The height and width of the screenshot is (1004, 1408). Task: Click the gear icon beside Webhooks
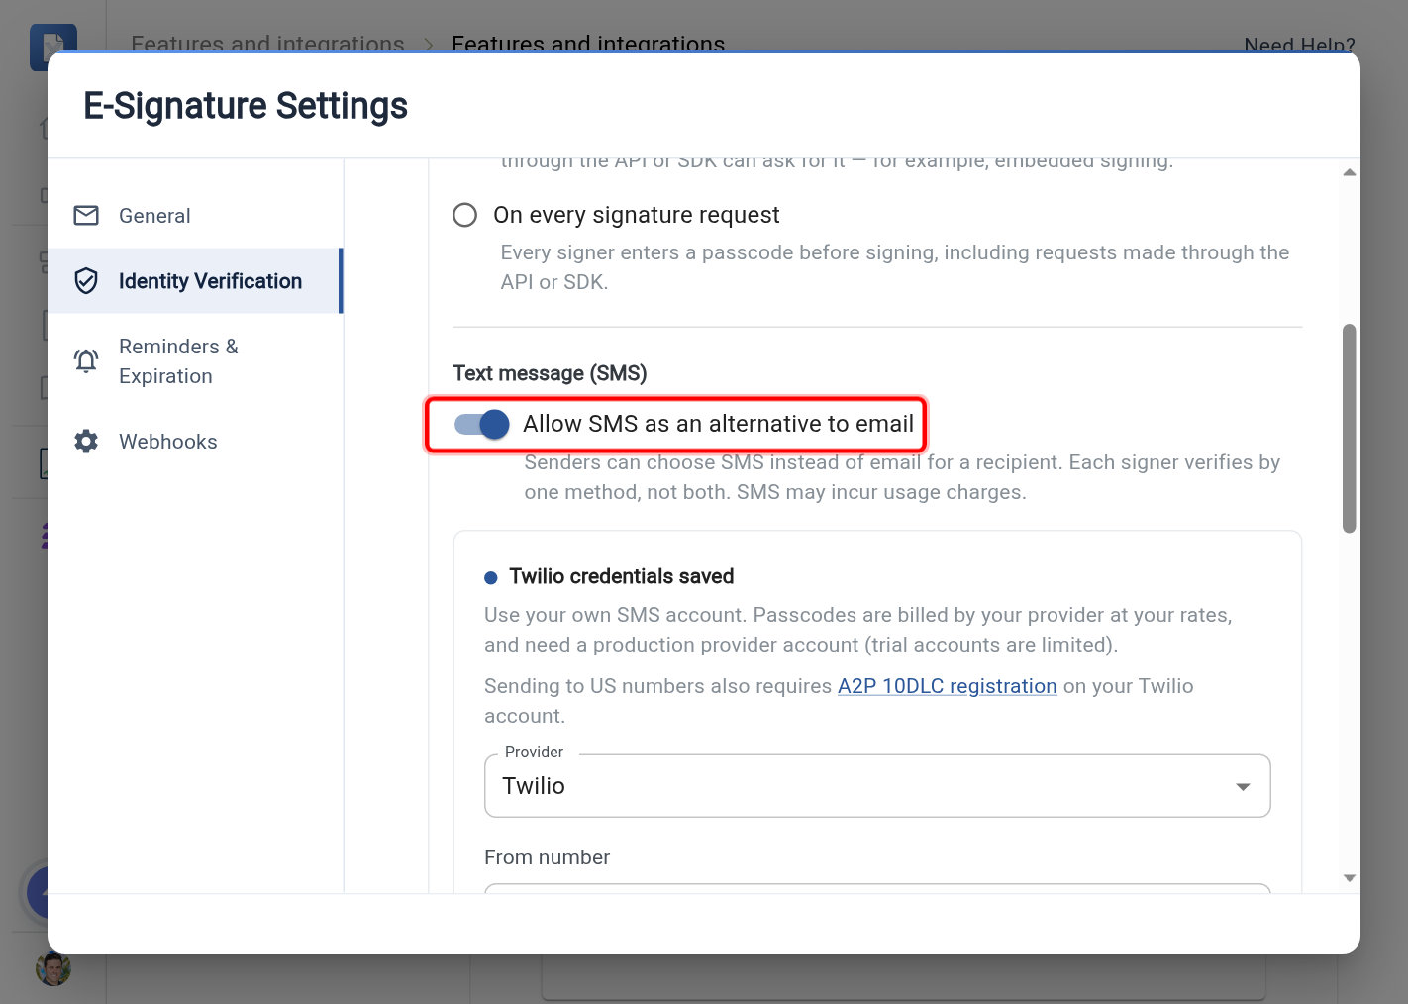(86, 442)
